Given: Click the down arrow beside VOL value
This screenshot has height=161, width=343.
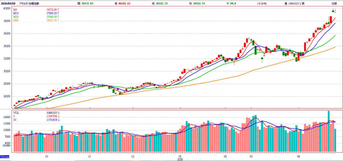Looking at the screenshot, I should click(58, 113).
